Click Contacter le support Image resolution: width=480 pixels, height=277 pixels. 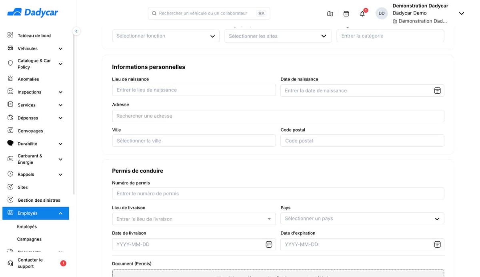(30, 263)
